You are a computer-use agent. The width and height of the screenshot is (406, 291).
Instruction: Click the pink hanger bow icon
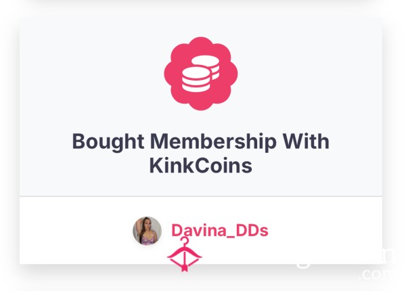point(184,254)
